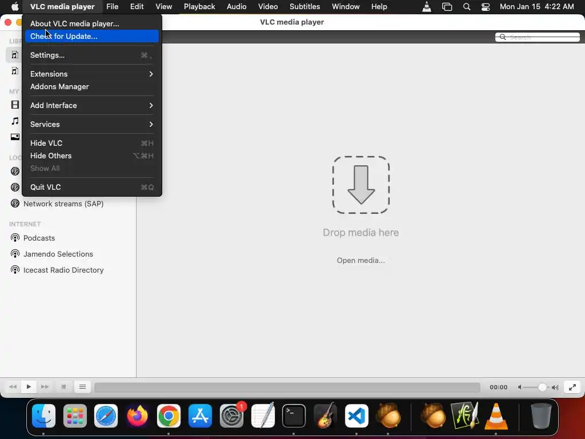Open the Playback menu
The height and width of the screenshot is (439, 585).
[199, 7]
